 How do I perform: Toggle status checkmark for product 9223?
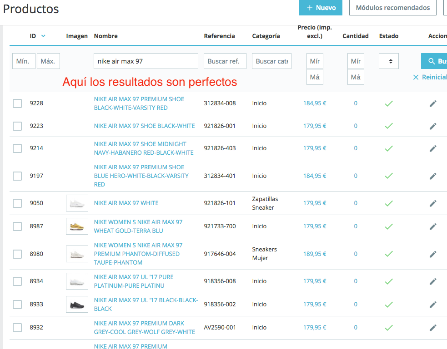(389, 126)
